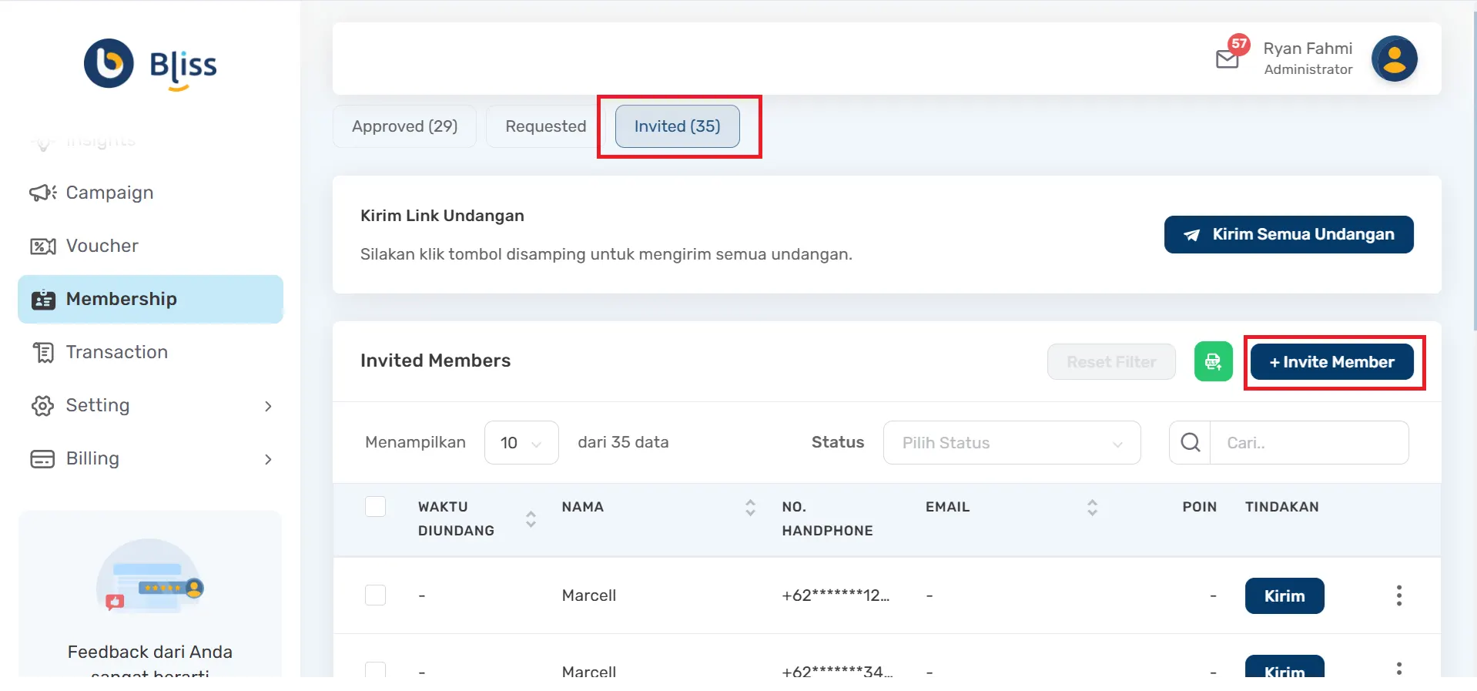The width and height of the screenshot is (1477, 691).
Task: Click the Poin column header
Action: tap(1200, 507)
